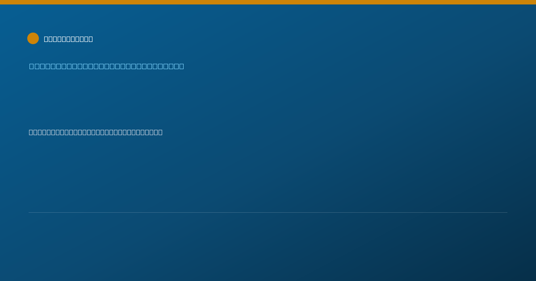Click the middle of the light blue headline
The height and width of the screenshot is (281, 536).
[x=107, y=66]
